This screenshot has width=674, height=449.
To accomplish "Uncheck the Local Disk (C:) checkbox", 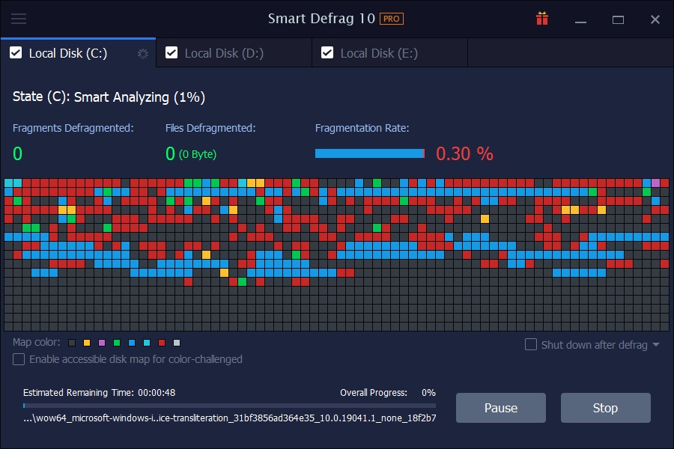I will pos(16,53).
